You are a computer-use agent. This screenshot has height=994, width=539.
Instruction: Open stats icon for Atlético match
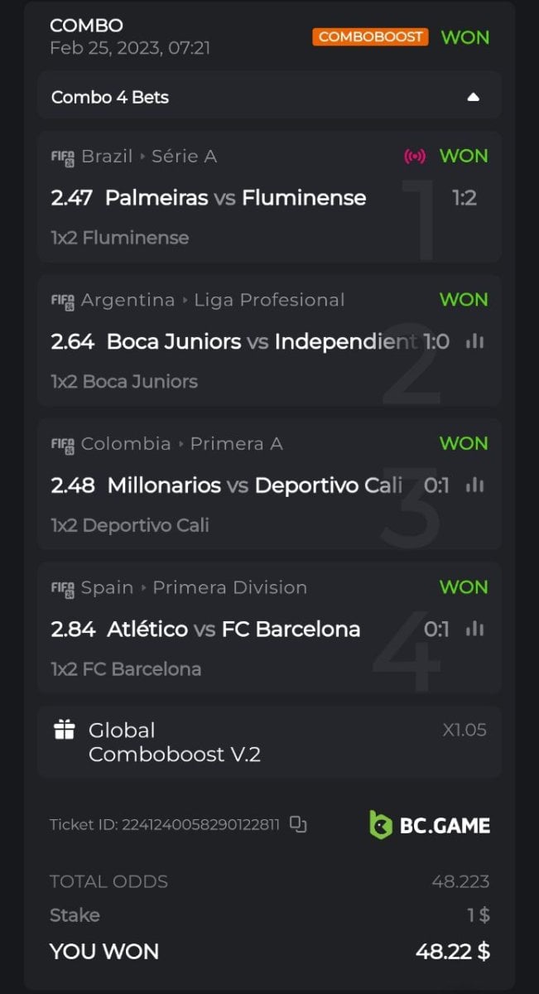click(x=474, y=629)
